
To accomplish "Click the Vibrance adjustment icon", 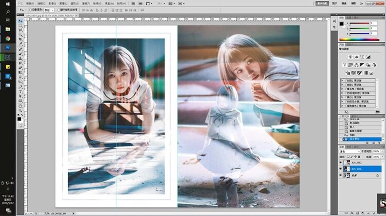I will click(344, 65).
